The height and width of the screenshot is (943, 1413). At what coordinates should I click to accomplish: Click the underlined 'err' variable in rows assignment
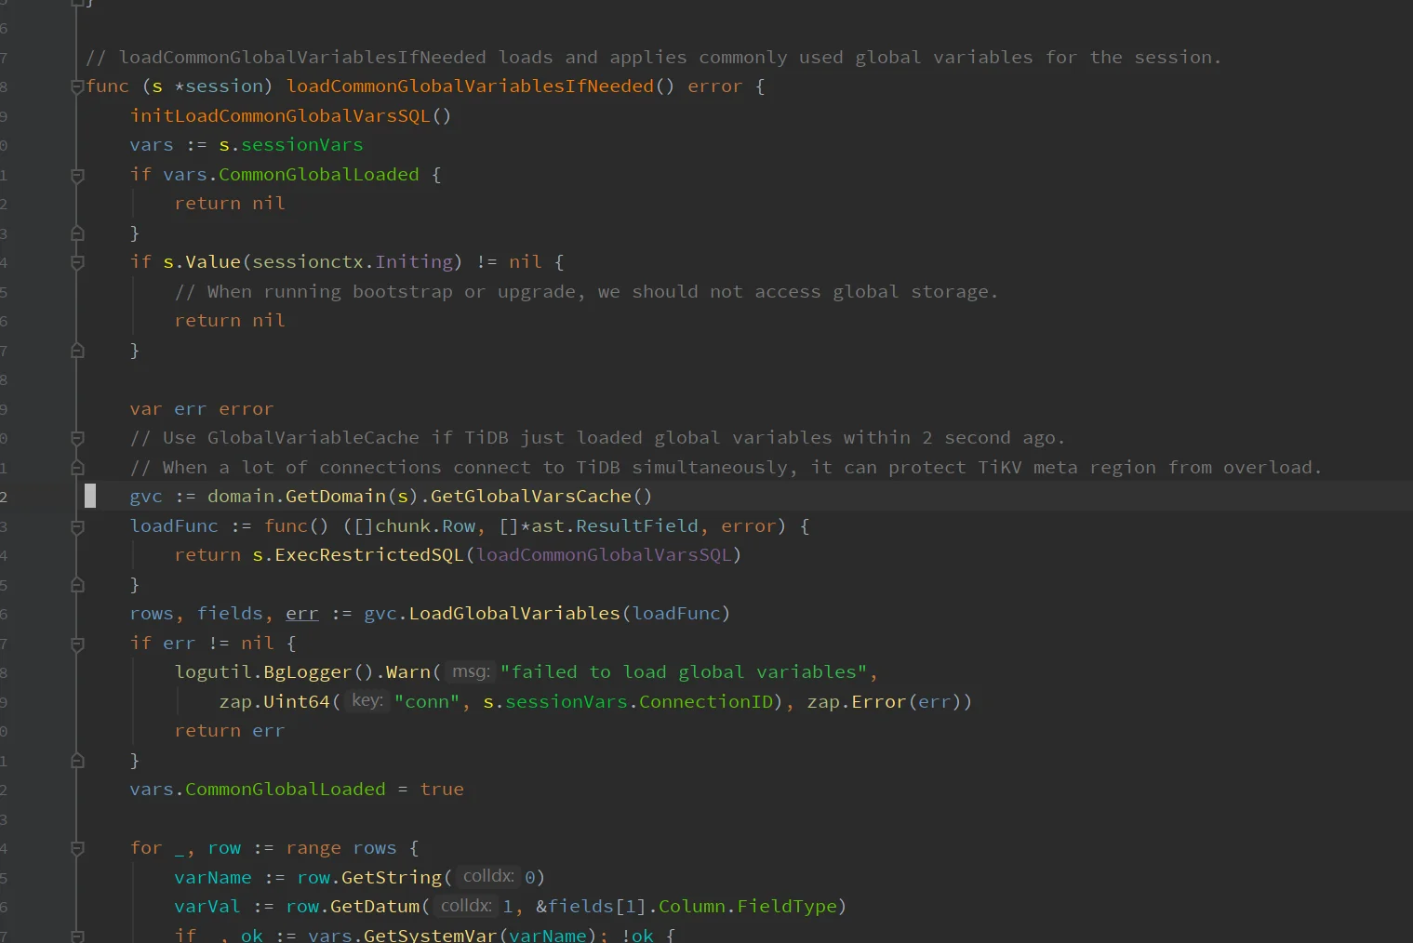[301, 614]
